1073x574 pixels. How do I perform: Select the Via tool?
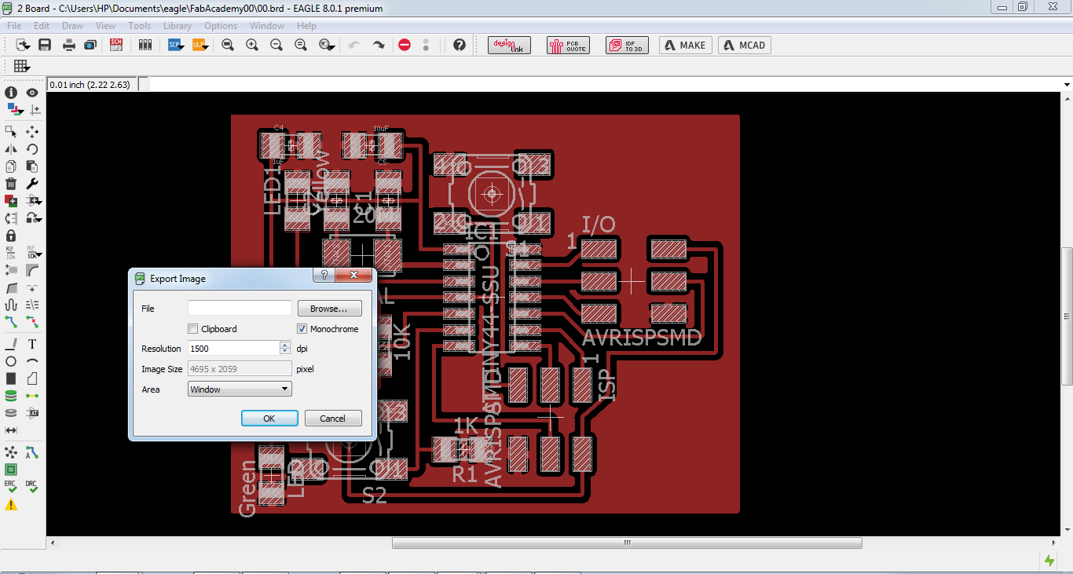coord(11,396)
